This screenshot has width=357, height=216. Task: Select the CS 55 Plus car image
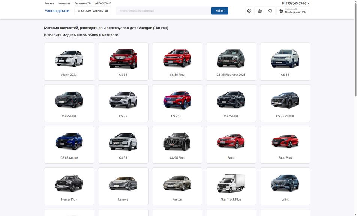point(69,99)
